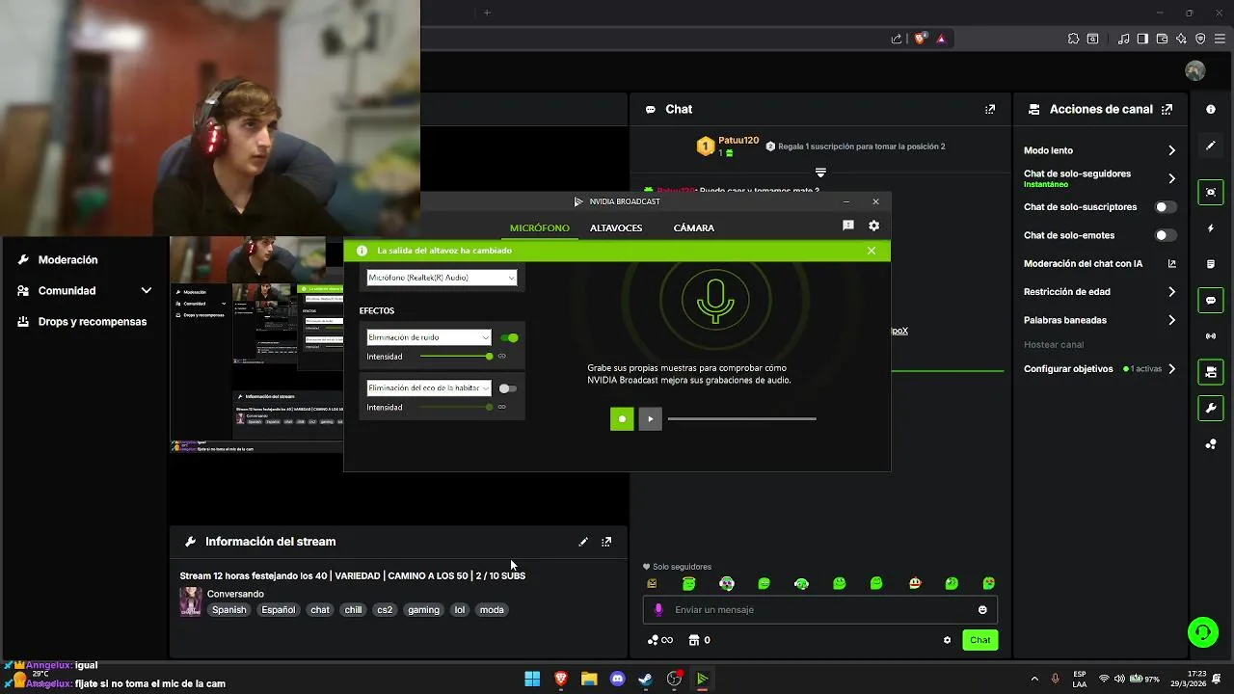Click the info icon in right sidebar
This screenshot has height=694, width=1234.
[1211, 110]
